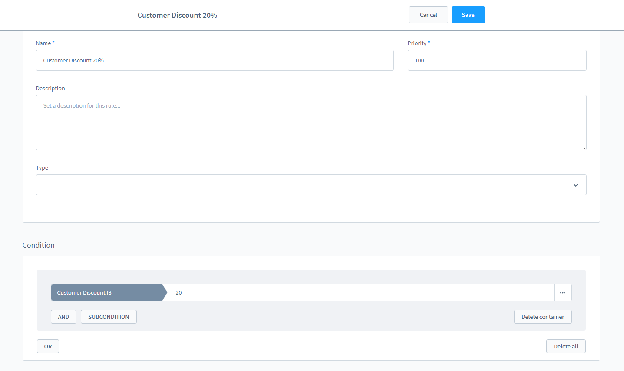Click the page title Customer Discount 20%

[177, 15]
